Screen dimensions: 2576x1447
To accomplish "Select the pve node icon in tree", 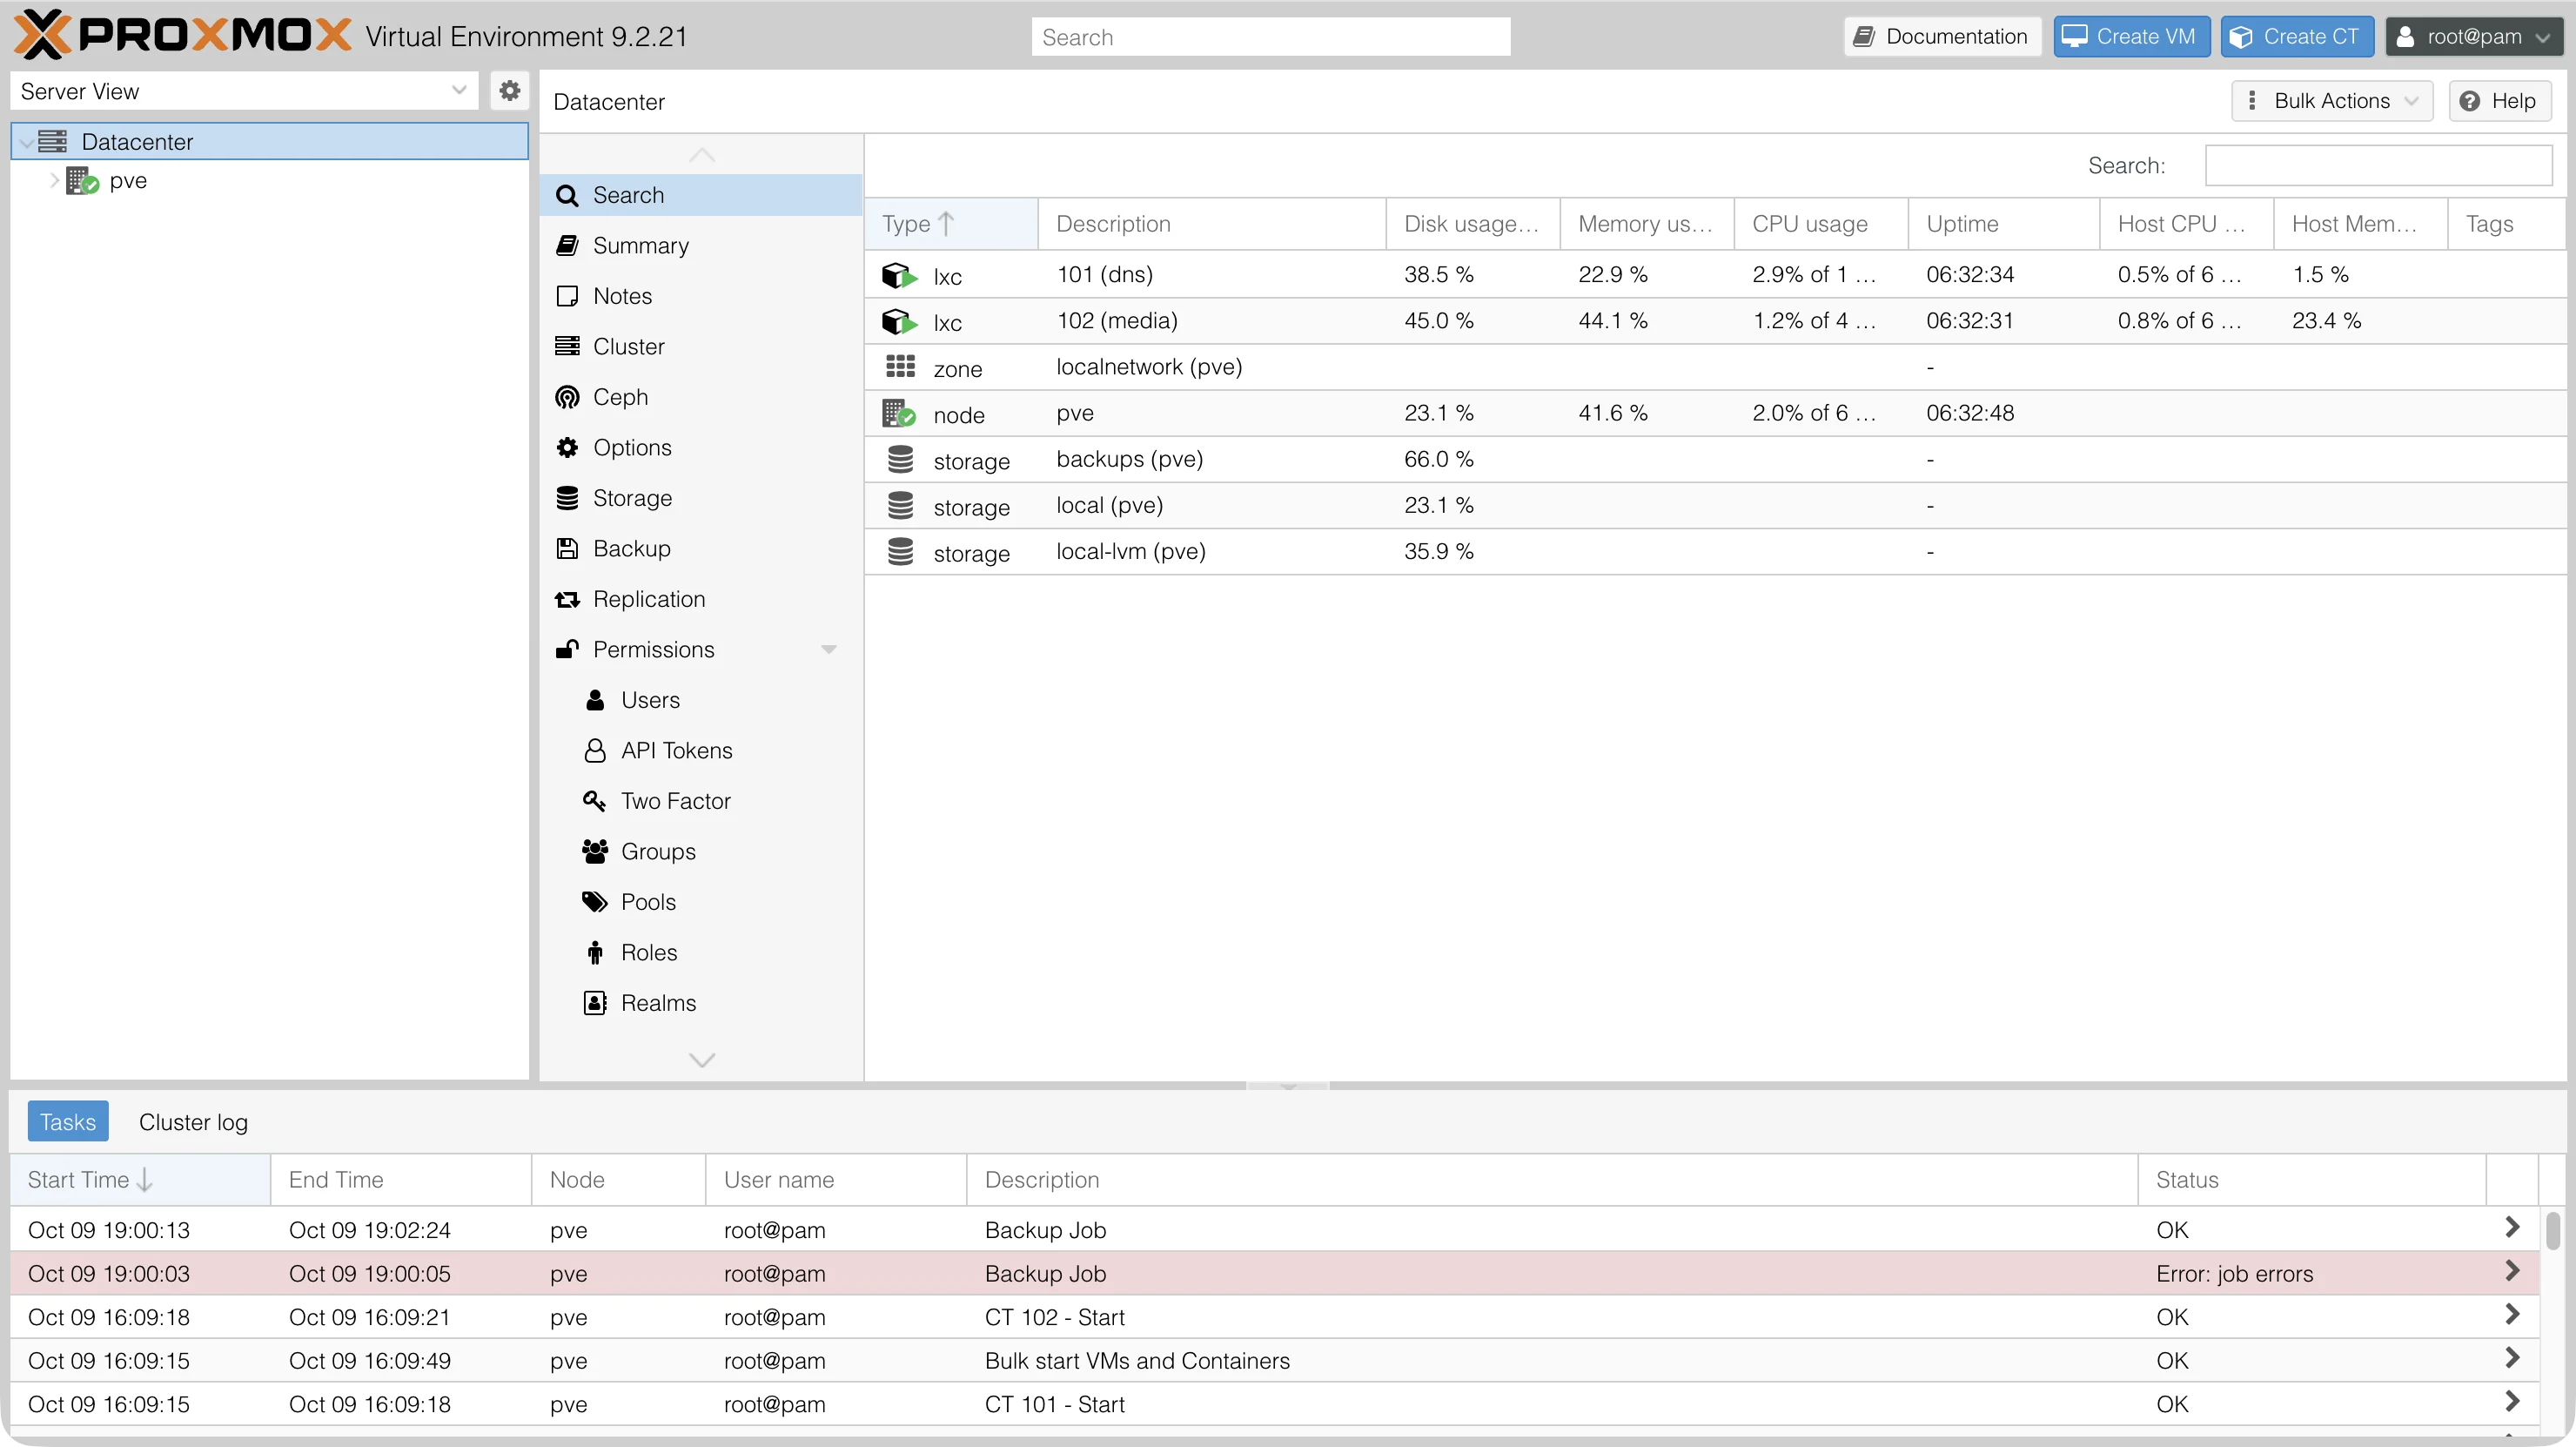I will coord(82,181).
